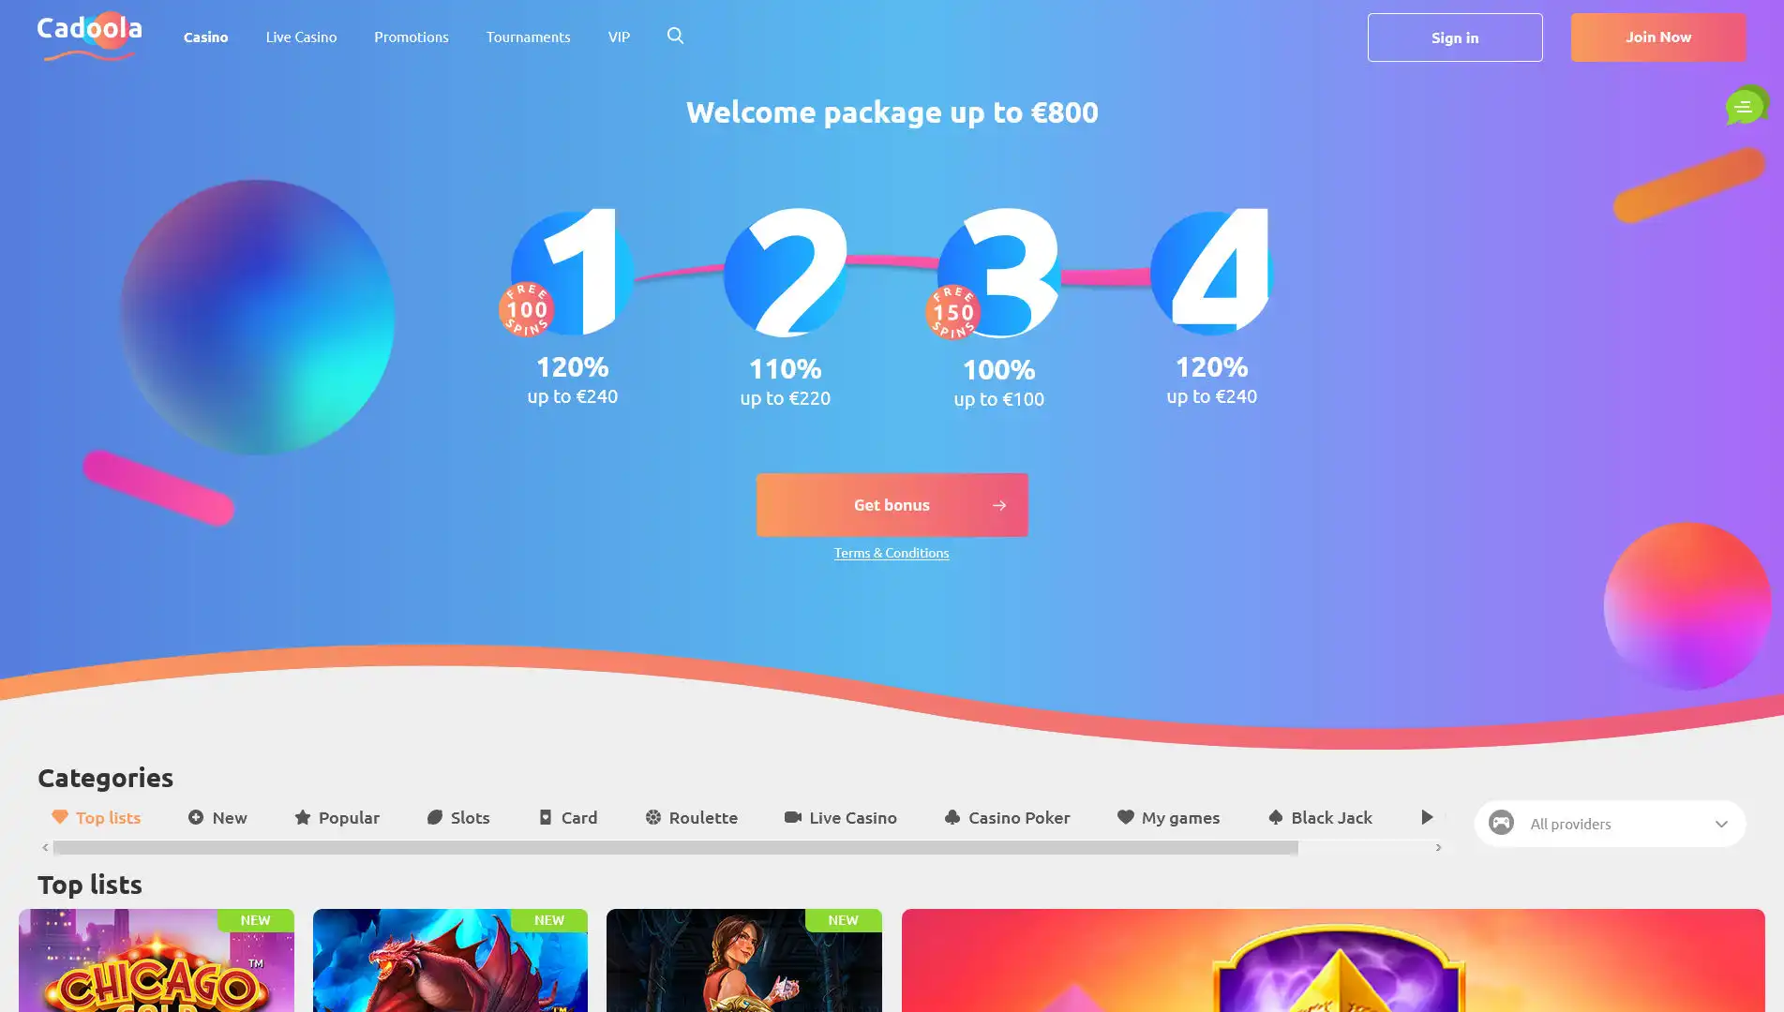Click the Cadoola logo
This screenshot has width=1784, height=1012.
click(x=89, y=36)
